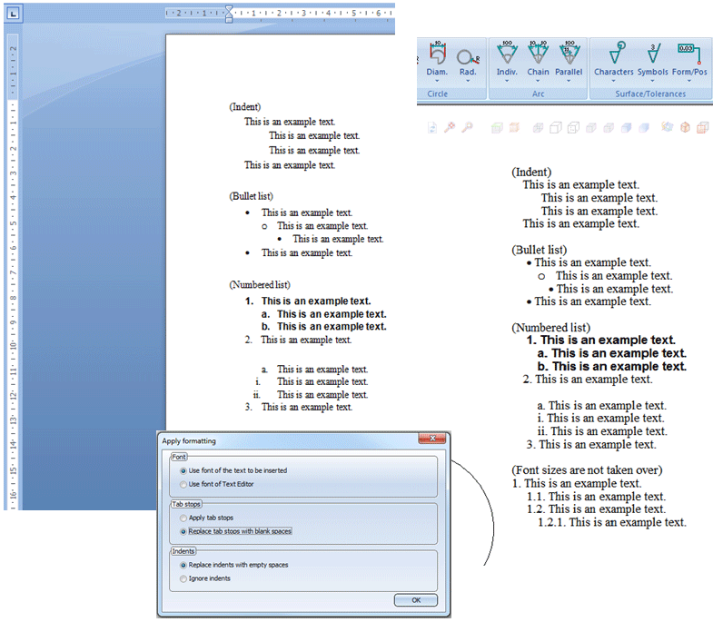Click '(Bullet list)' heading in the right text editor
Image resolution: width=713 pixels, height=622 pixels.
tap(540, 250)
